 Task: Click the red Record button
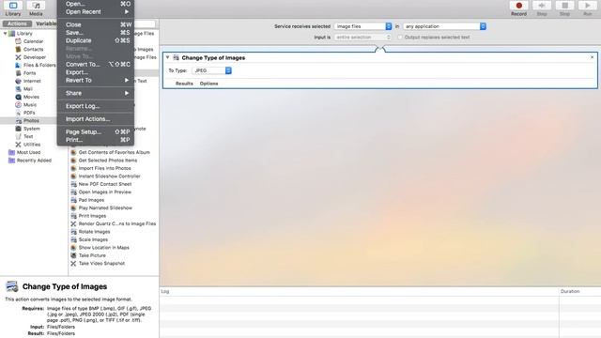[518, 6]
